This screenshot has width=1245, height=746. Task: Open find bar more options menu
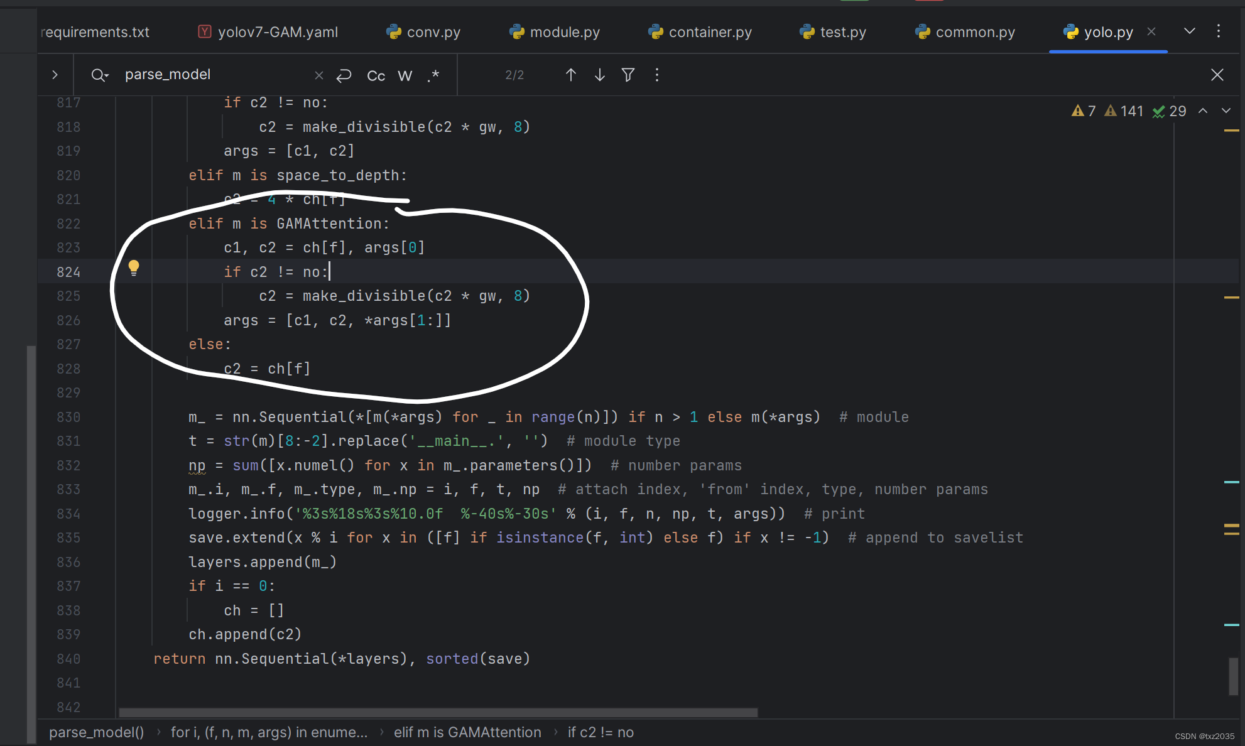coord(657,75)
